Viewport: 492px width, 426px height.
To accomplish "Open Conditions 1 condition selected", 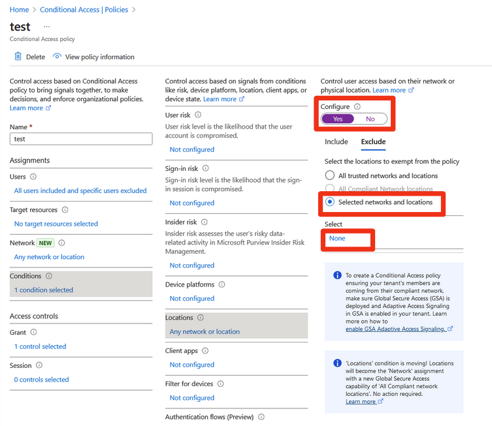I will [x=44, y=290].
